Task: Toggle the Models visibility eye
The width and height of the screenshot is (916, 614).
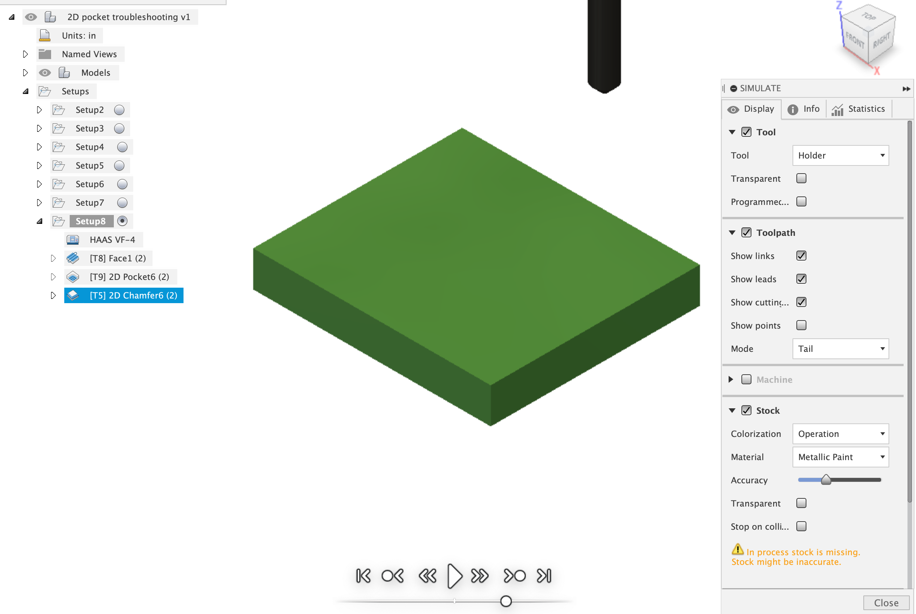Action: (45, 73)
